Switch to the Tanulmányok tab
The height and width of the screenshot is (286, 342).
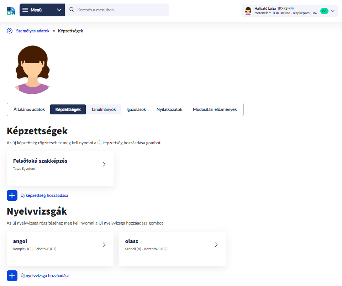tap(104, 109)
